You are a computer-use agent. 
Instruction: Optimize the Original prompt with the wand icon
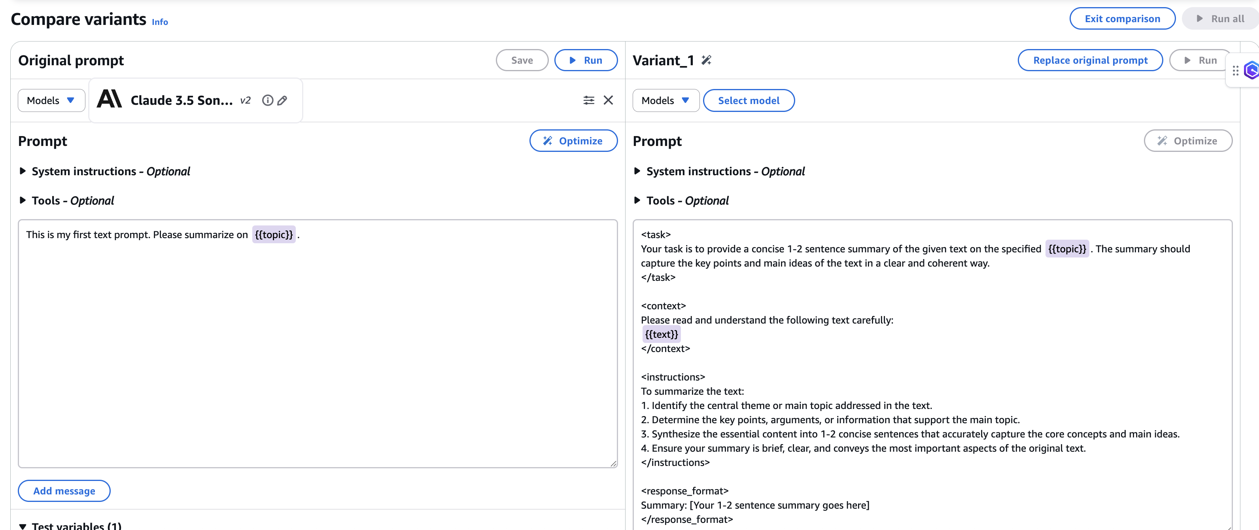click(574, 140)
